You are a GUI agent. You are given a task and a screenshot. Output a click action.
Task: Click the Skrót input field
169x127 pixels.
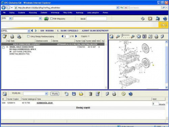tap(96, 19)
